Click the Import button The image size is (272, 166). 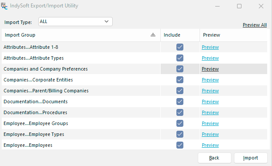pos(251,158)
